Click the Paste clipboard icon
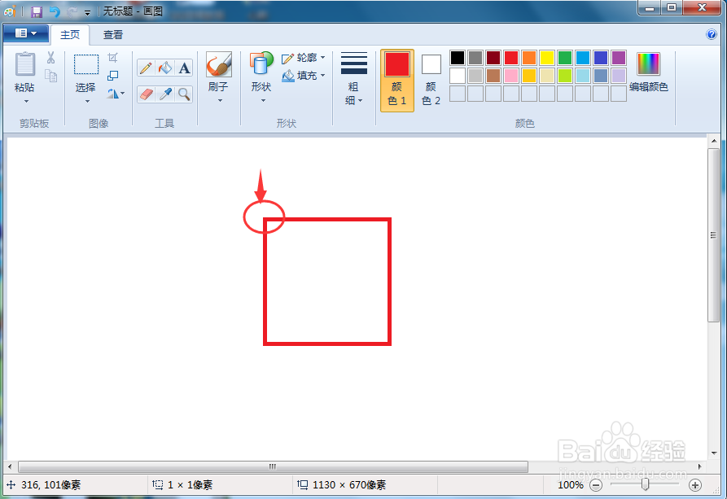This screenshot has height=499, width=727. click(25, 64)
